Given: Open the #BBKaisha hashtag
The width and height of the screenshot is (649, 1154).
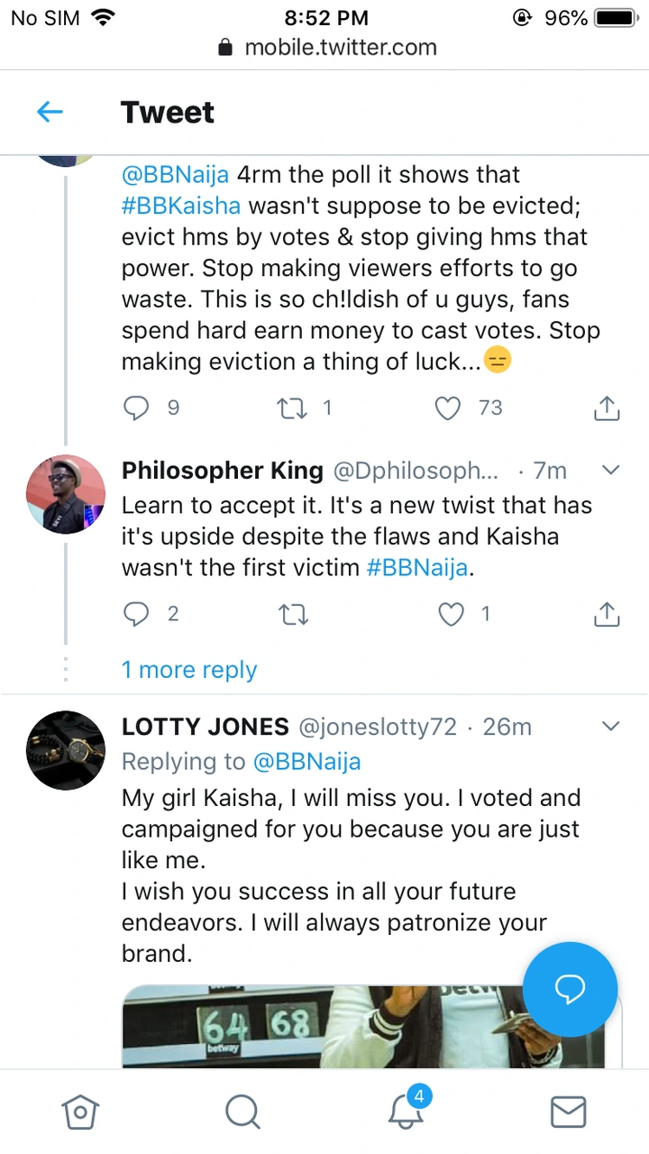Looking at the screenshot, I should [181, 206].
